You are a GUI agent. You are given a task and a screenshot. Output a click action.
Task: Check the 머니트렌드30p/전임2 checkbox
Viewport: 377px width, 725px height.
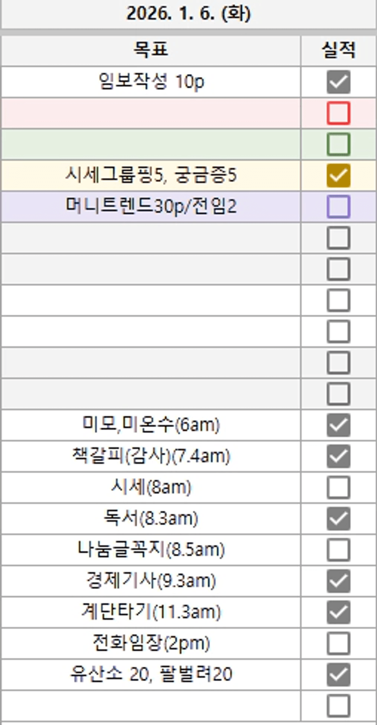click(338, 207)
